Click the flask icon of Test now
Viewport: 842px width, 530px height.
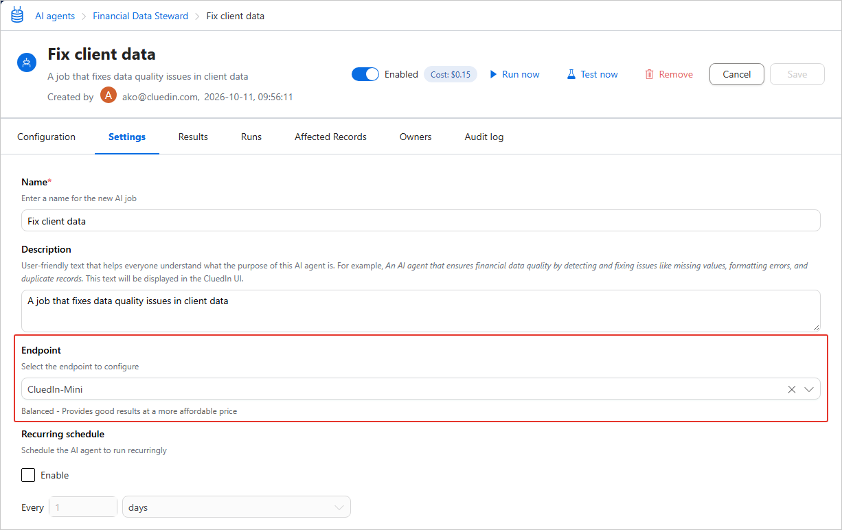click(571, 74)
